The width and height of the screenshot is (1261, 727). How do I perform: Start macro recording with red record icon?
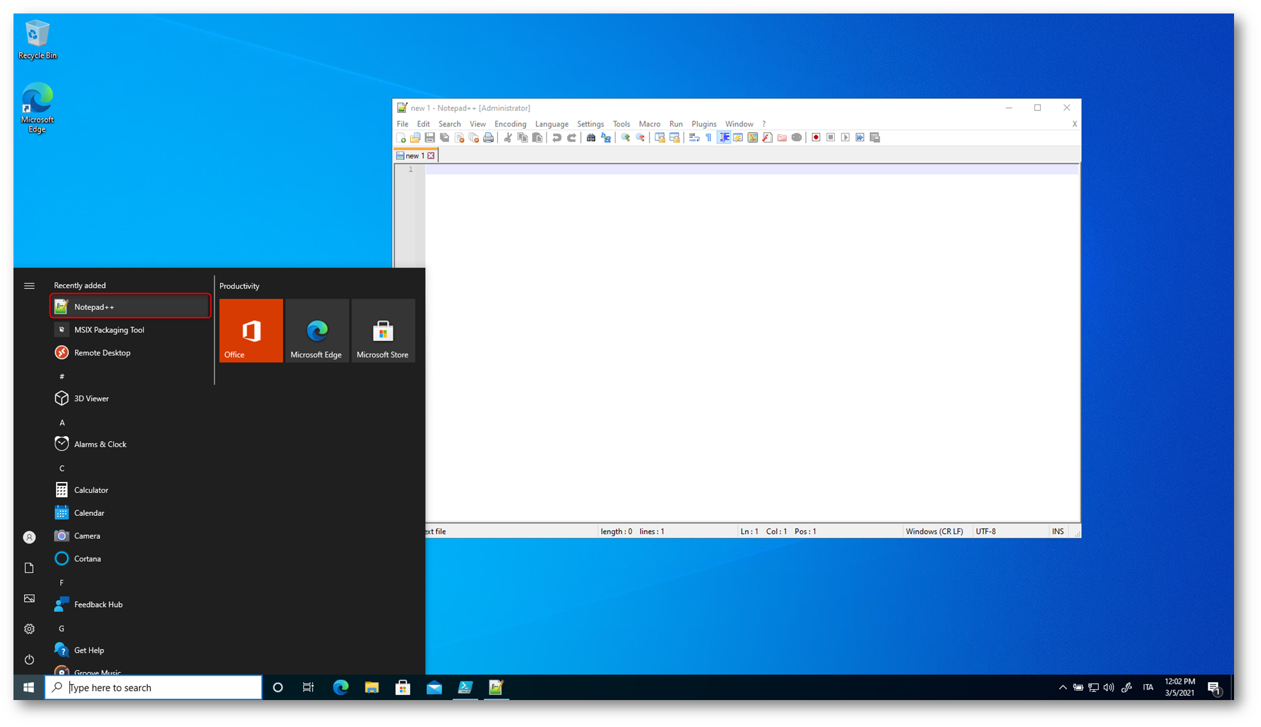click(816, 138)
